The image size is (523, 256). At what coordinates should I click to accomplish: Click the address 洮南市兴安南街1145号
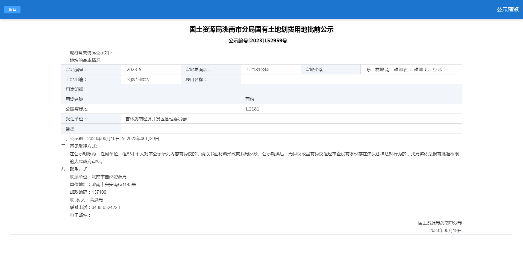pos(114,184)
